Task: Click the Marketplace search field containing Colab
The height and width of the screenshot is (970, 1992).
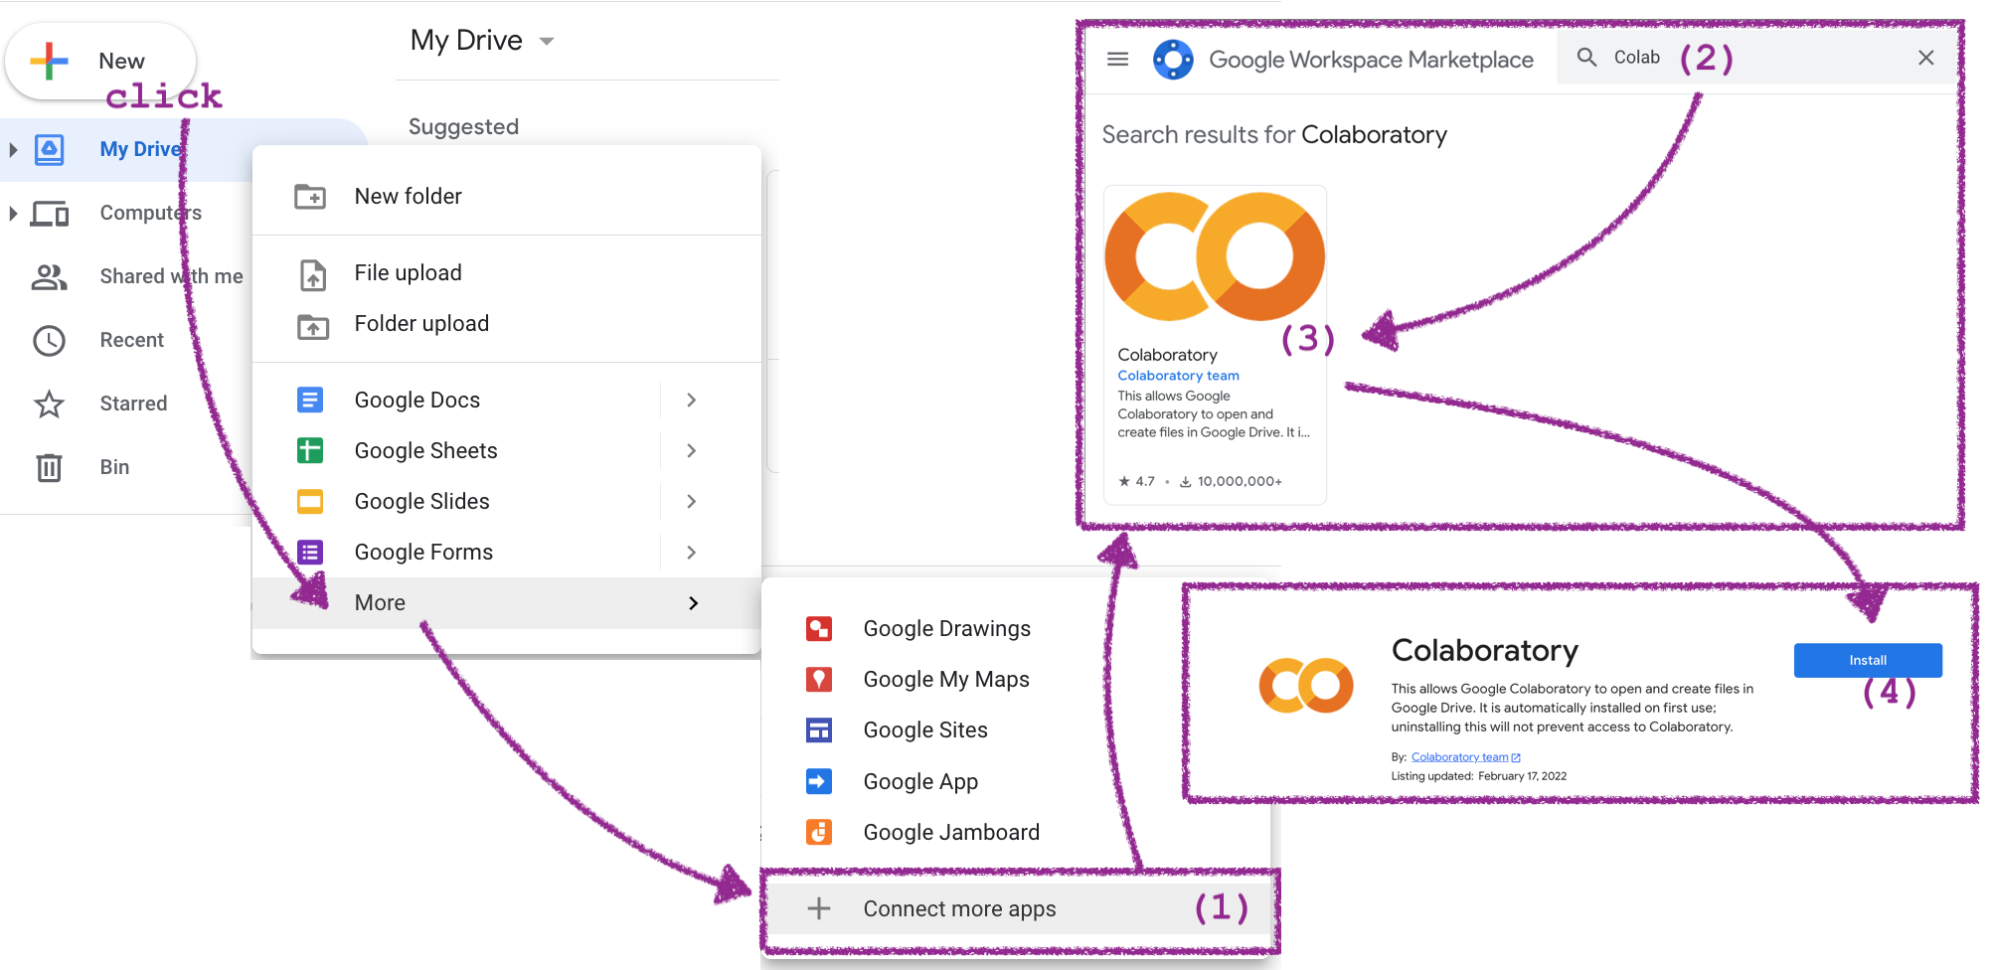Action: tap(1757, 58)
